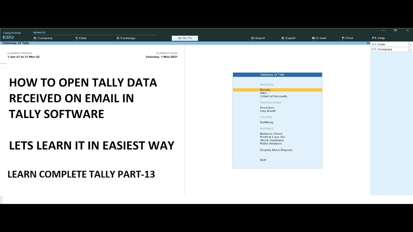
Task: Close the Gateway of Tally panel X
Action: pos(368,43)
